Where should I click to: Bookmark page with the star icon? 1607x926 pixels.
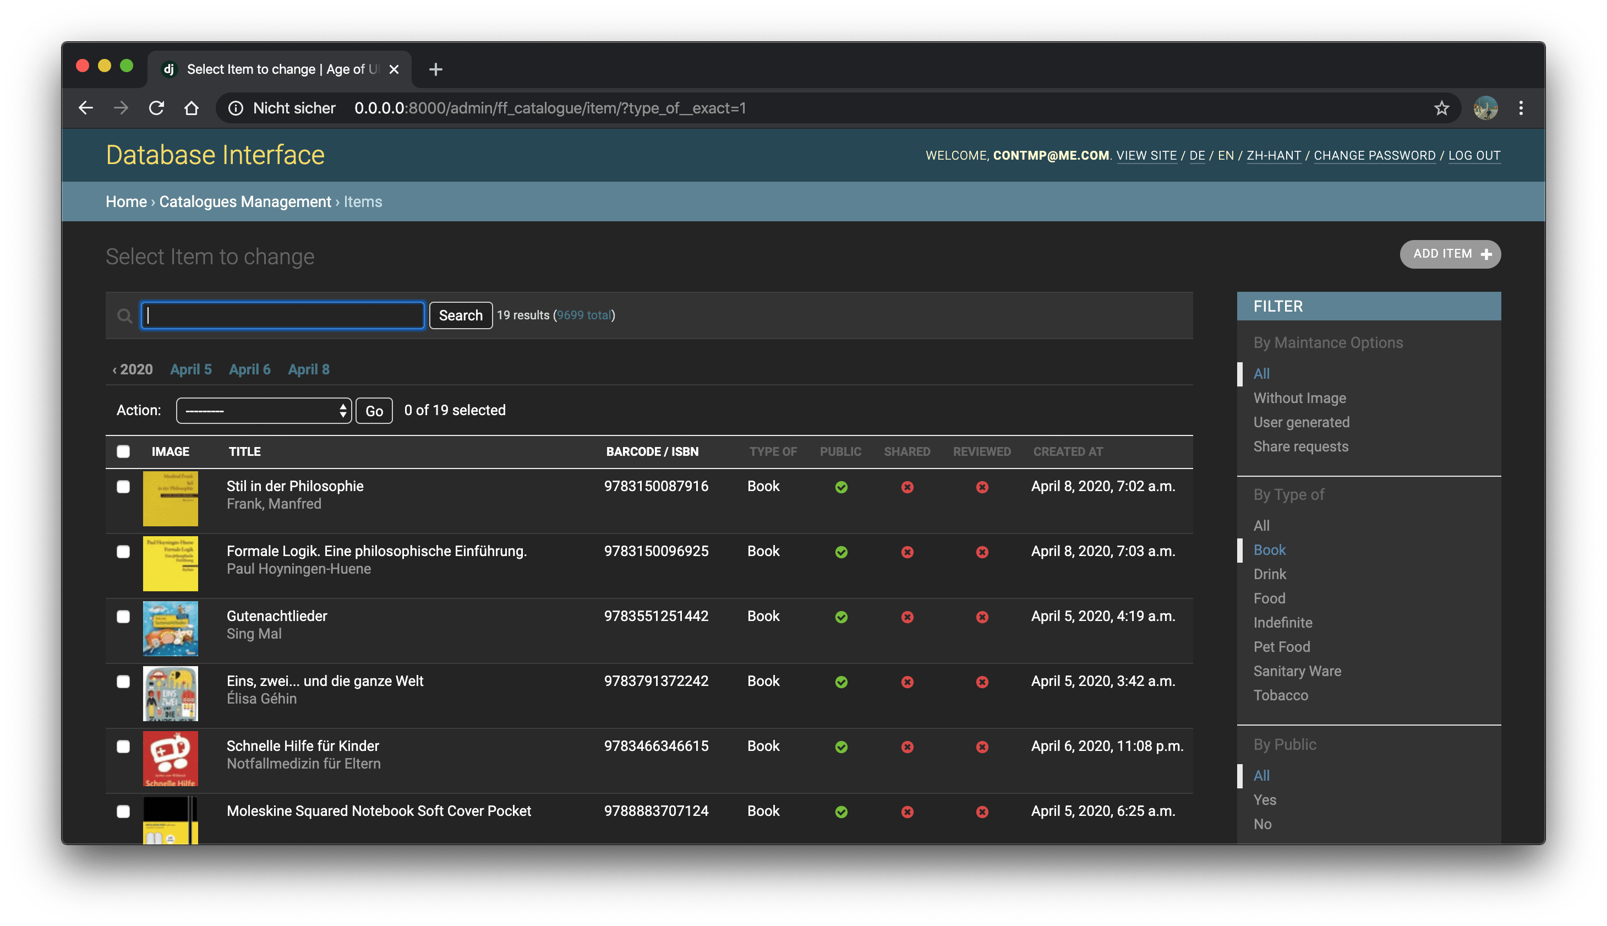(x=1441, y=108)
